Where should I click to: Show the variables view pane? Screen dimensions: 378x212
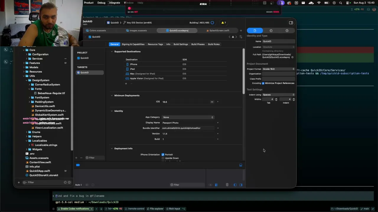pyautogui.click(x=235, y=185)
